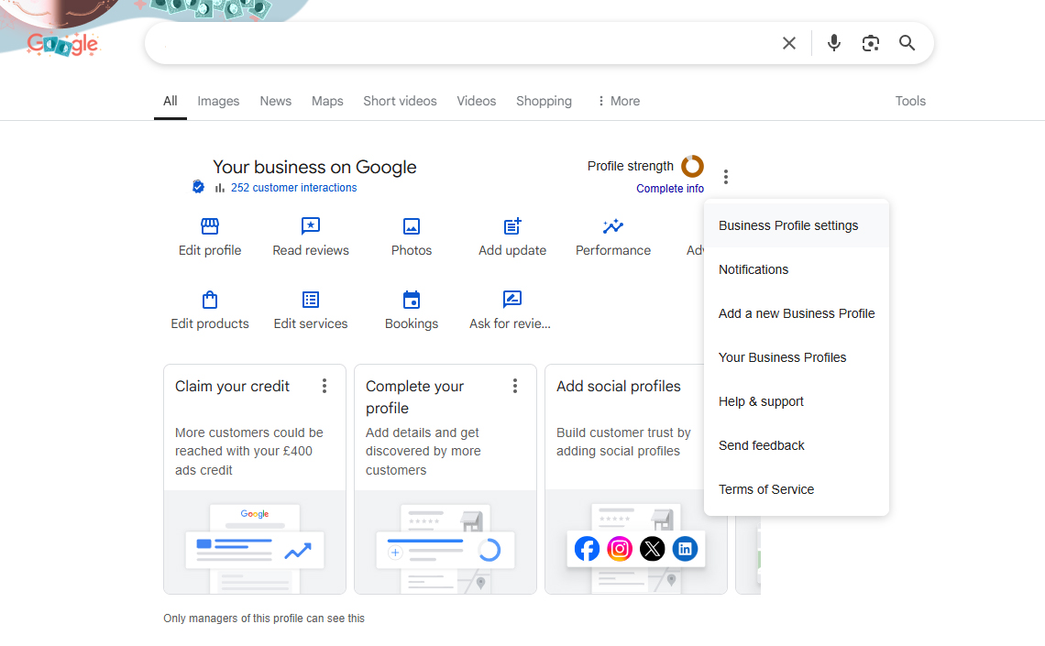Expand the More search categories dropdown

617,101
